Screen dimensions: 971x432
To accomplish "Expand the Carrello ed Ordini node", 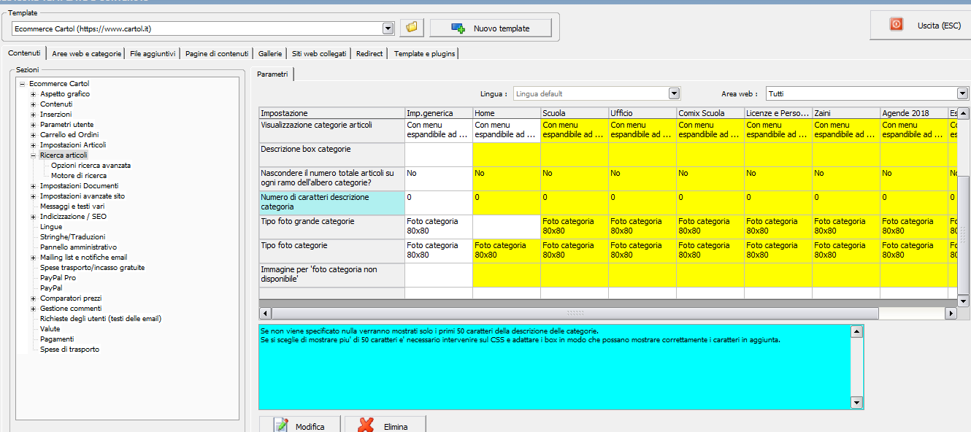I will tap(33, 135).
